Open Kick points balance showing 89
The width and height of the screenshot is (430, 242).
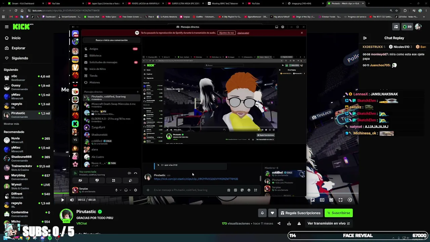coord(407,27)
